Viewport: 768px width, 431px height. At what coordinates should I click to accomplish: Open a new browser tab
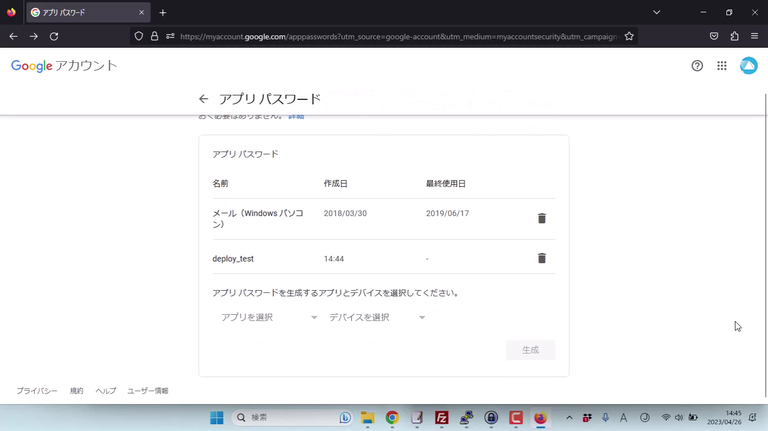point(163,12)
